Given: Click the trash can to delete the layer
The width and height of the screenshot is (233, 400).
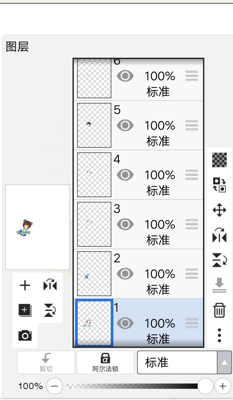Looking at the screenshot, I should tap(219, 311).
